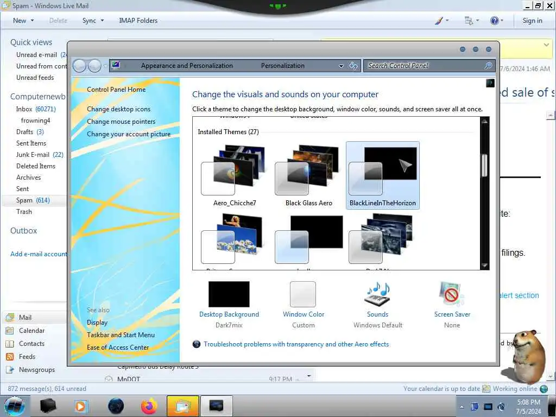Expand the Menus icon dropdown arrow
This screenshot has height=417, width=556.
click(x=477, y=21)
